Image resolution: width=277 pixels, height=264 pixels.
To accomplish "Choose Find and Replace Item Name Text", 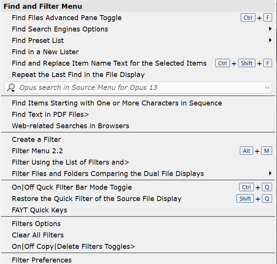I will click(109, 63).
